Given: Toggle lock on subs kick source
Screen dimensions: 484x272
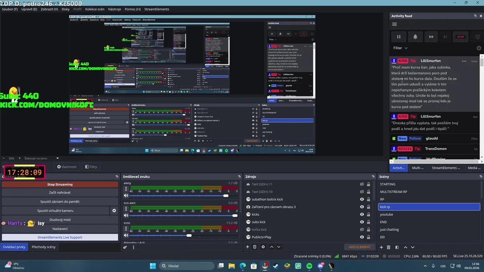Looking at the screenshot, I should click(x=368, y=222).
